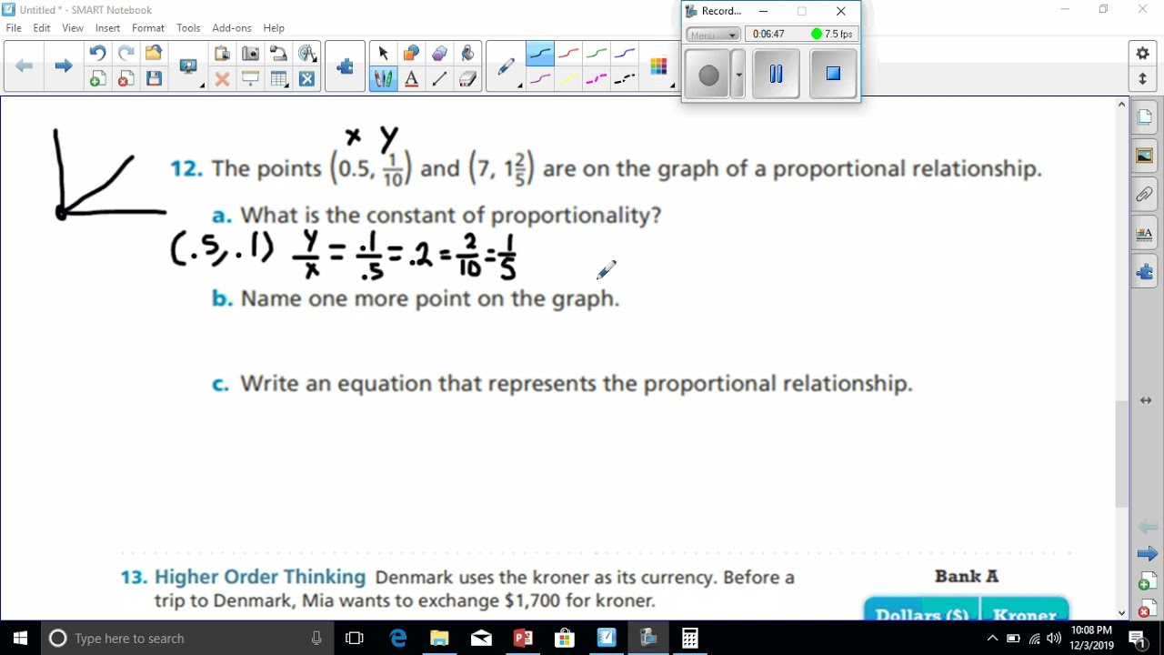Image resolution: width=1164 pixels, height=655 pixels.
Task: Move toolbar with up-down arrow icon
Action: pyautogui.click(x=1143, y=79)
